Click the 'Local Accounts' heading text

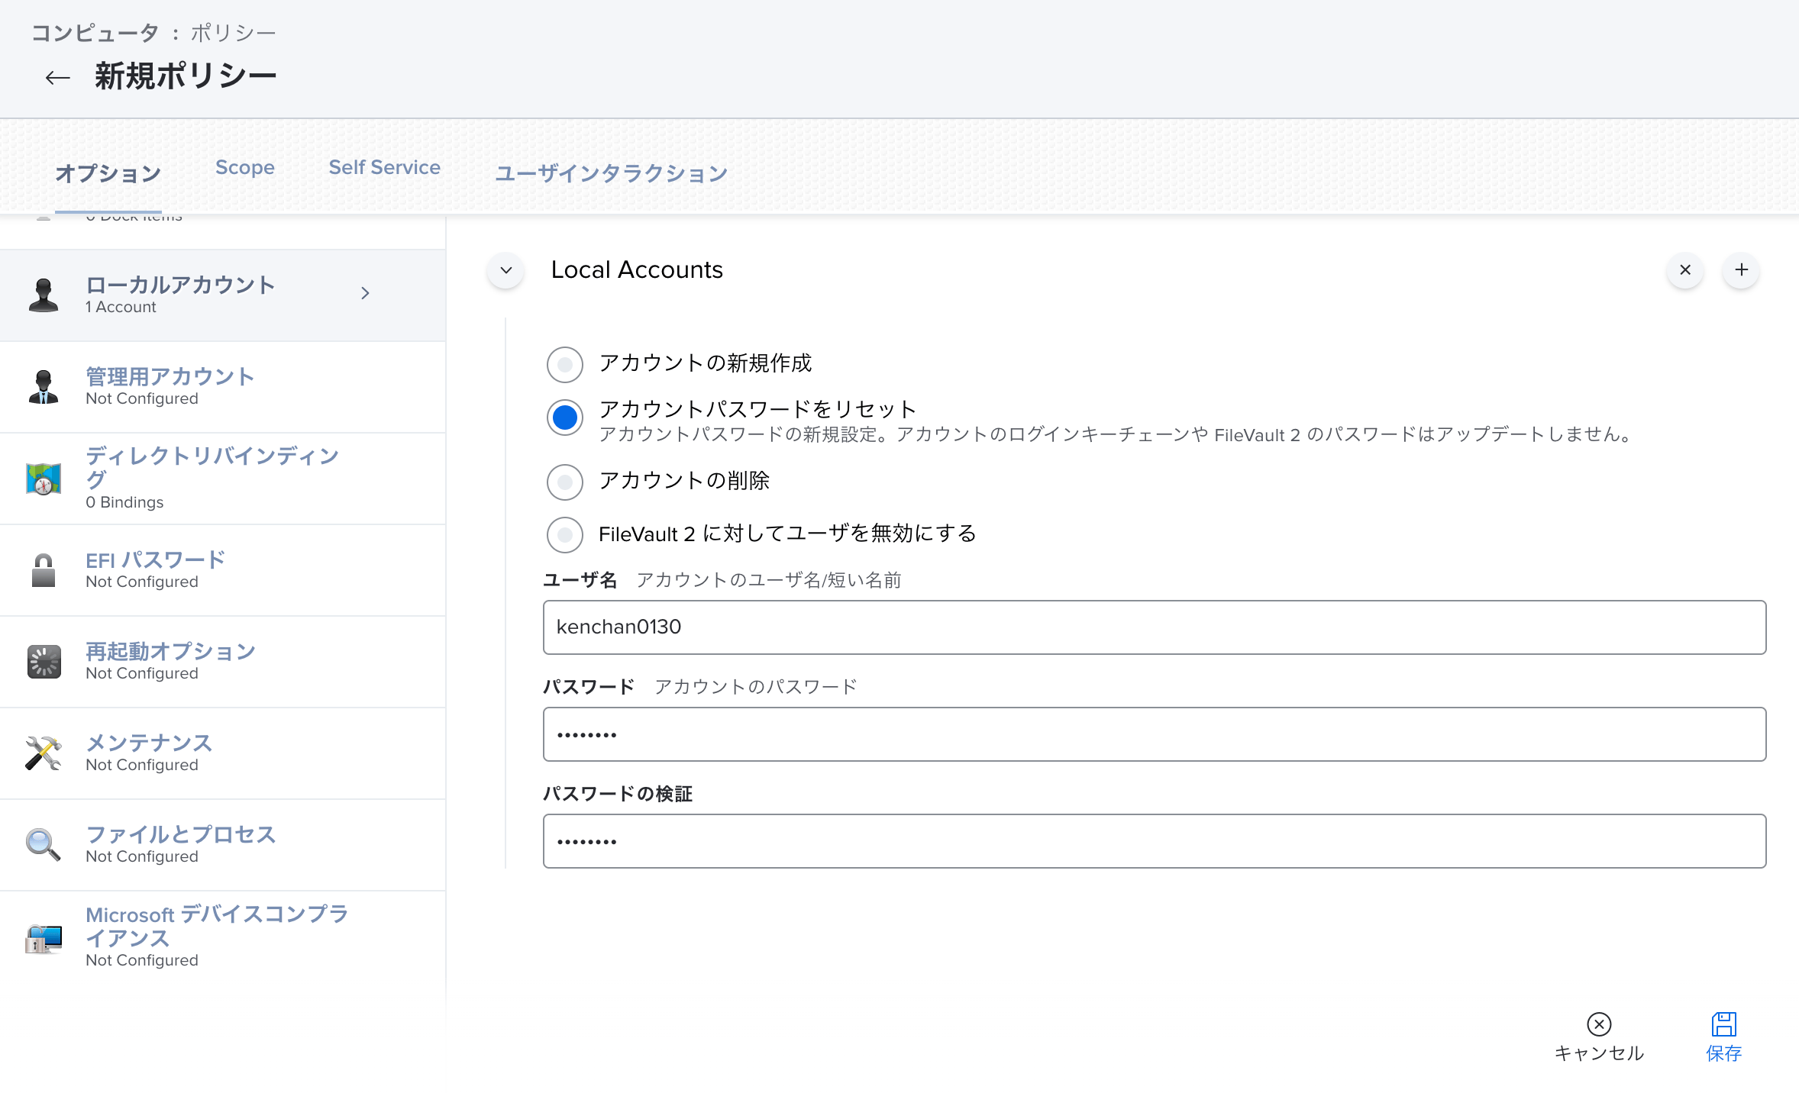click(637, 270)
